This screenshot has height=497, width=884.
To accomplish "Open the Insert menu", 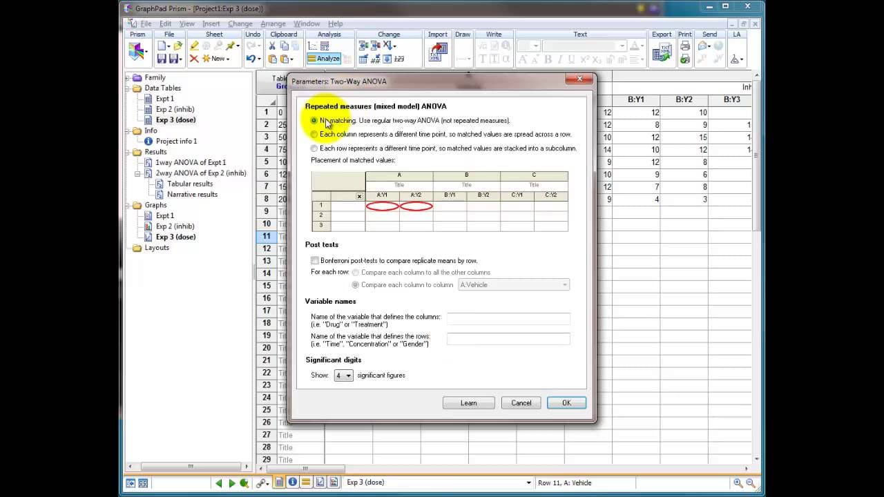I will click(x=211, y=23).
